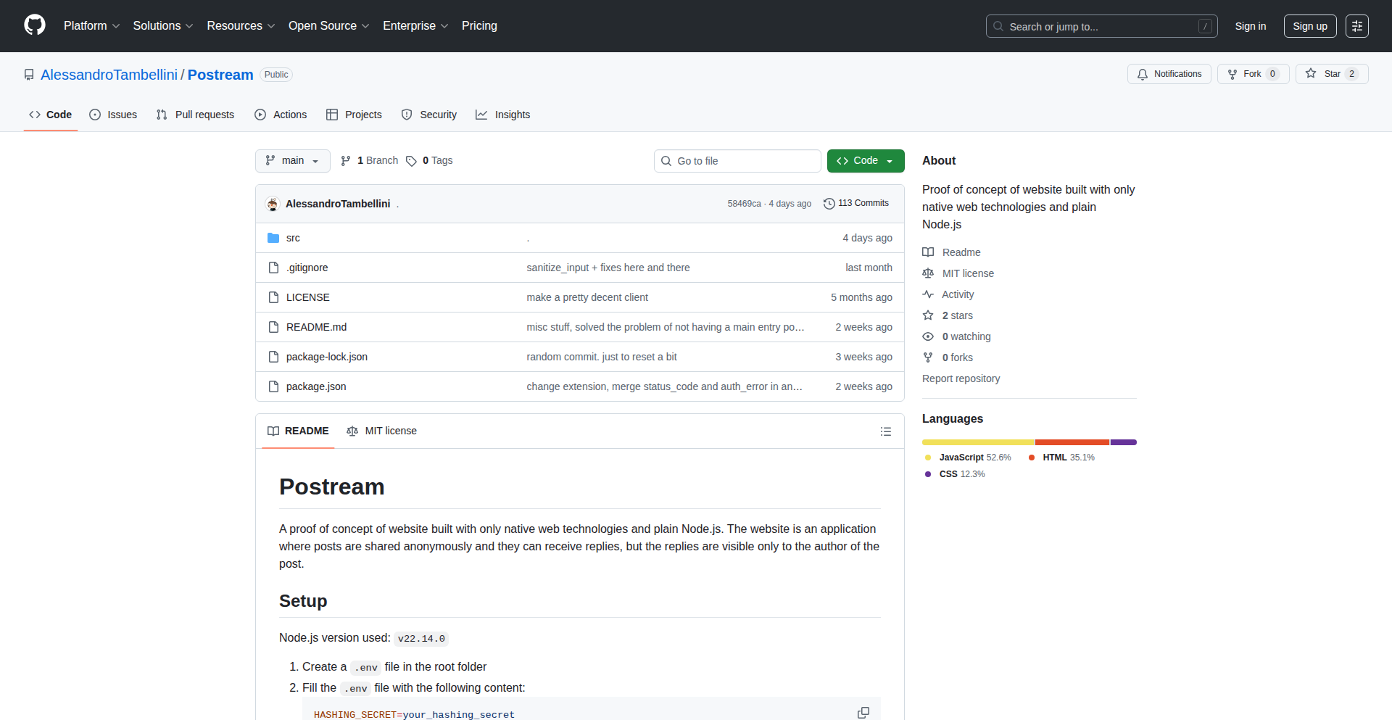Screen dimensions: 1392x720
Task: Click the GitHub logo icon
Action: click(34, 25)
